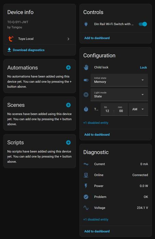Click the timer stopwatch icon

[86, 109]
